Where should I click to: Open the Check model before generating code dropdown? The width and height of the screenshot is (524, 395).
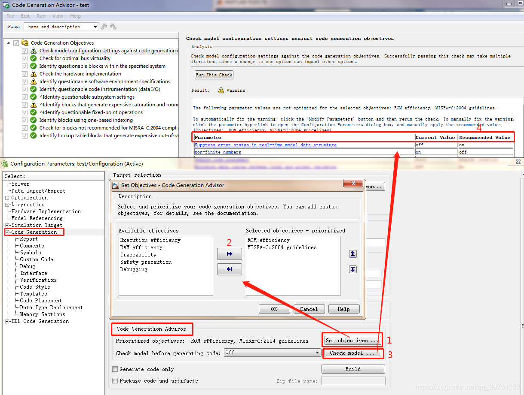(317, 352)
